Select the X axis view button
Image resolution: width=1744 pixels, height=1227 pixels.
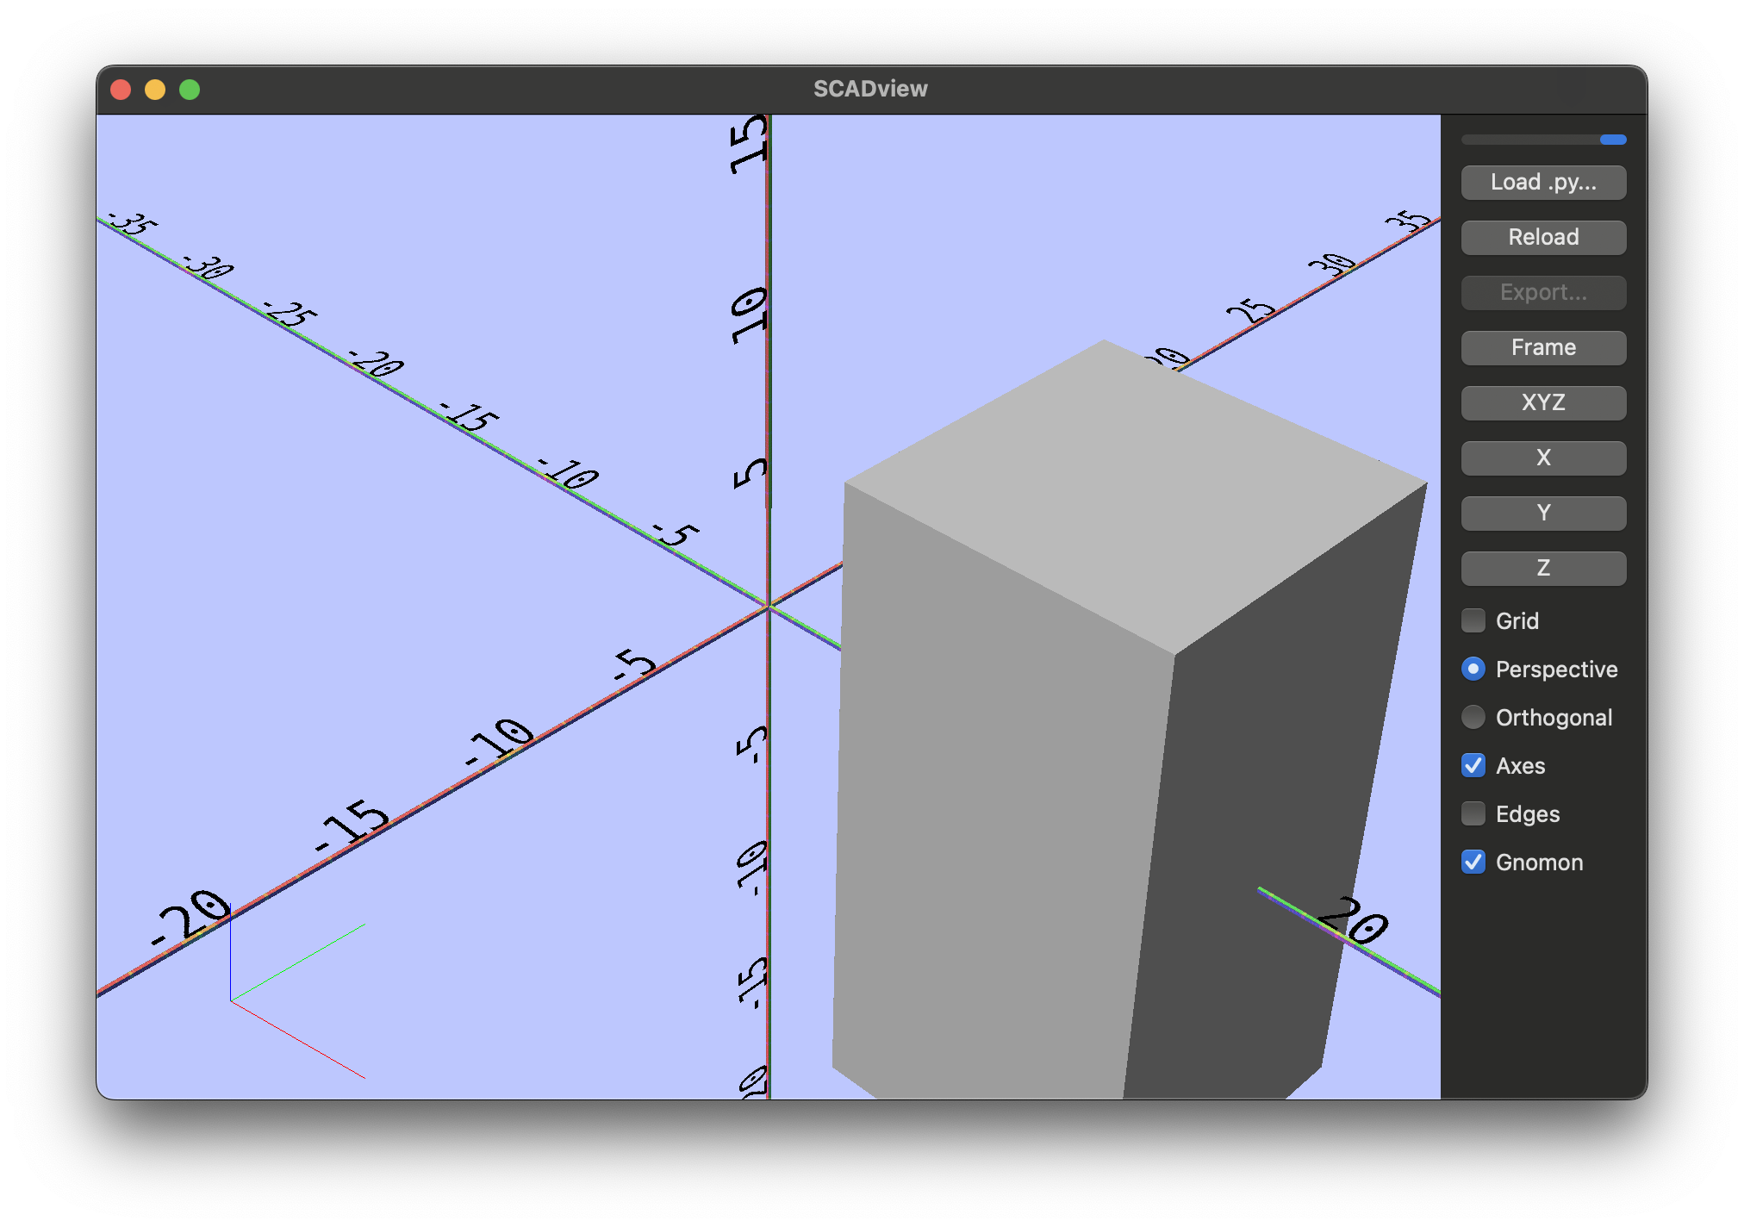(1542, 458)
